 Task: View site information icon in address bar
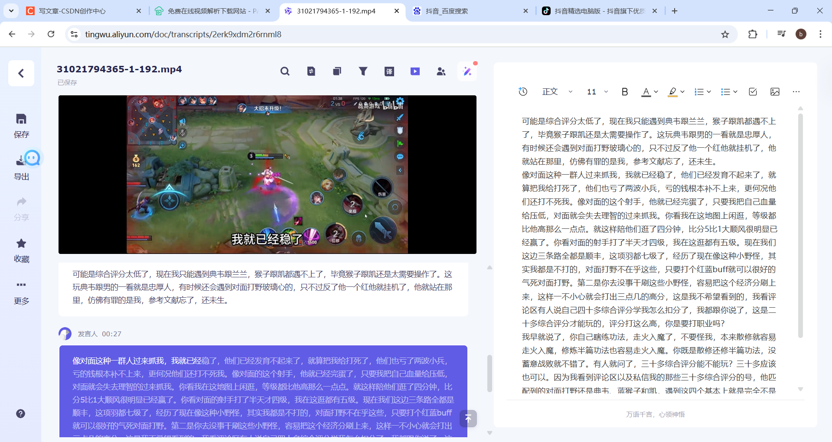click(74, 34)
